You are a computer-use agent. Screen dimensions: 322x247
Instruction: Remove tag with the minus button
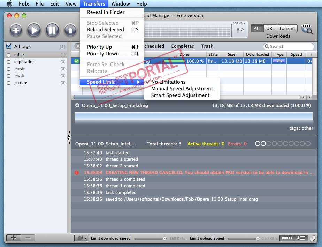[28, 238]
